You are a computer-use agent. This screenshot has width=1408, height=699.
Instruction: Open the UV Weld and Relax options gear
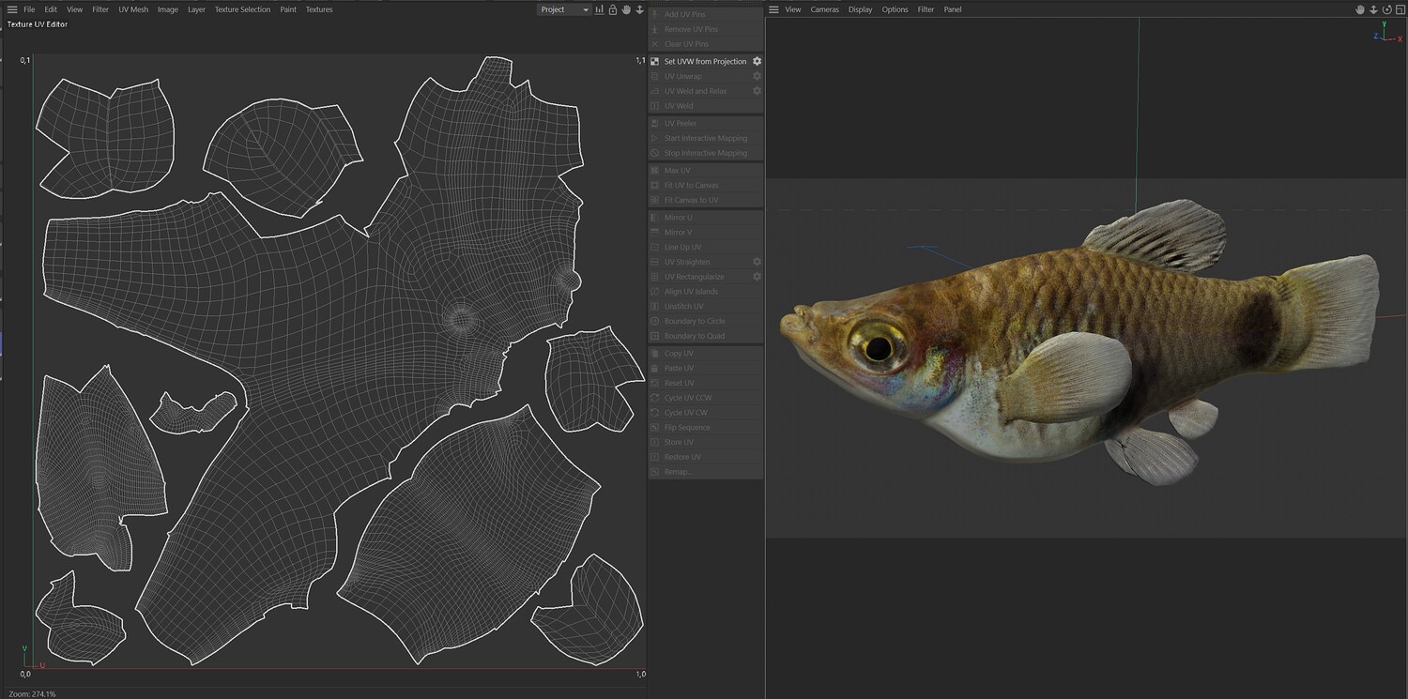tap(757, 91)
